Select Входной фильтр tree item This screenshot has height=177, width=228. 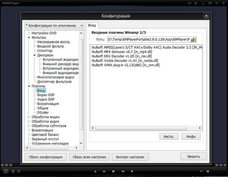50,46
